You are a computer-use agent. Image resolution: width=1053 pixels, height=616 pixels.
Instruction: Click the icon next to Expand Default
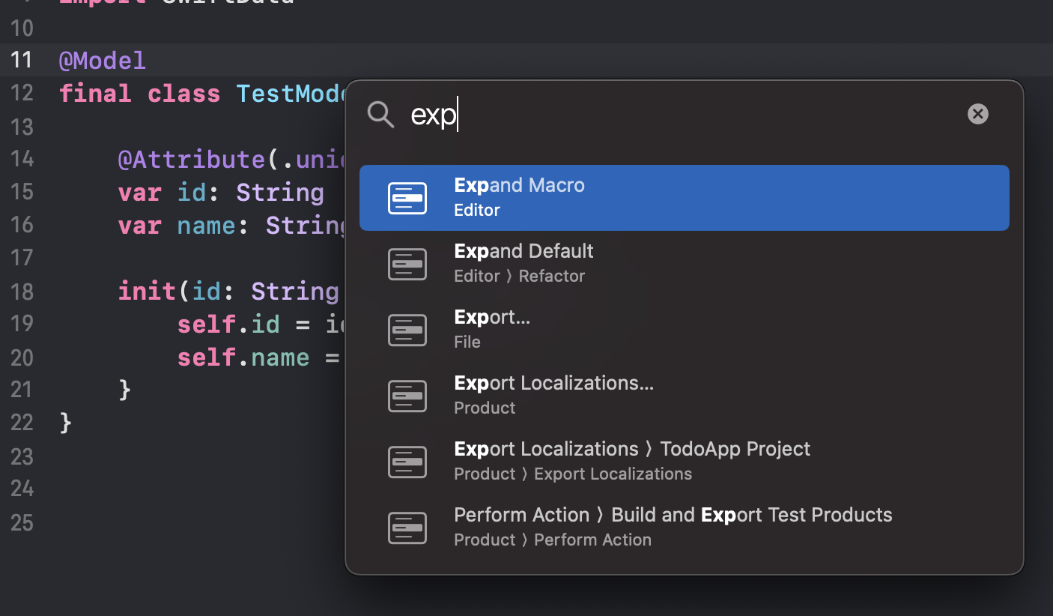click(407, 264)
